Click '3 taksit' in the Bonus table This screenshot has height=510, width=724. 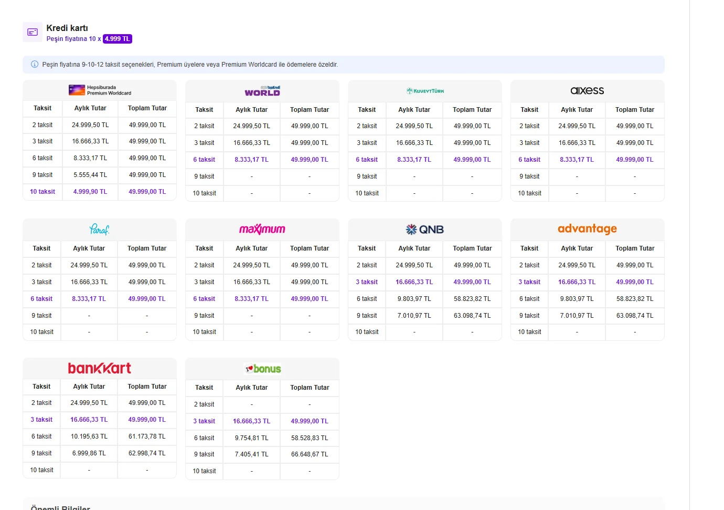click(x=204, y=421)
